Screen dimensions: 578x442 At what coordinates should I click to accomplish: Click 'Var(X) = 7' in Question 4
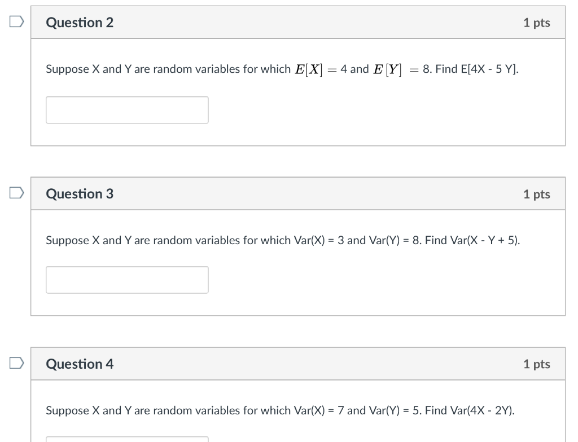point(319,410)
